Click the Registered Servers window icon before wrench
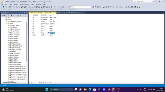 tap(93, 7)
